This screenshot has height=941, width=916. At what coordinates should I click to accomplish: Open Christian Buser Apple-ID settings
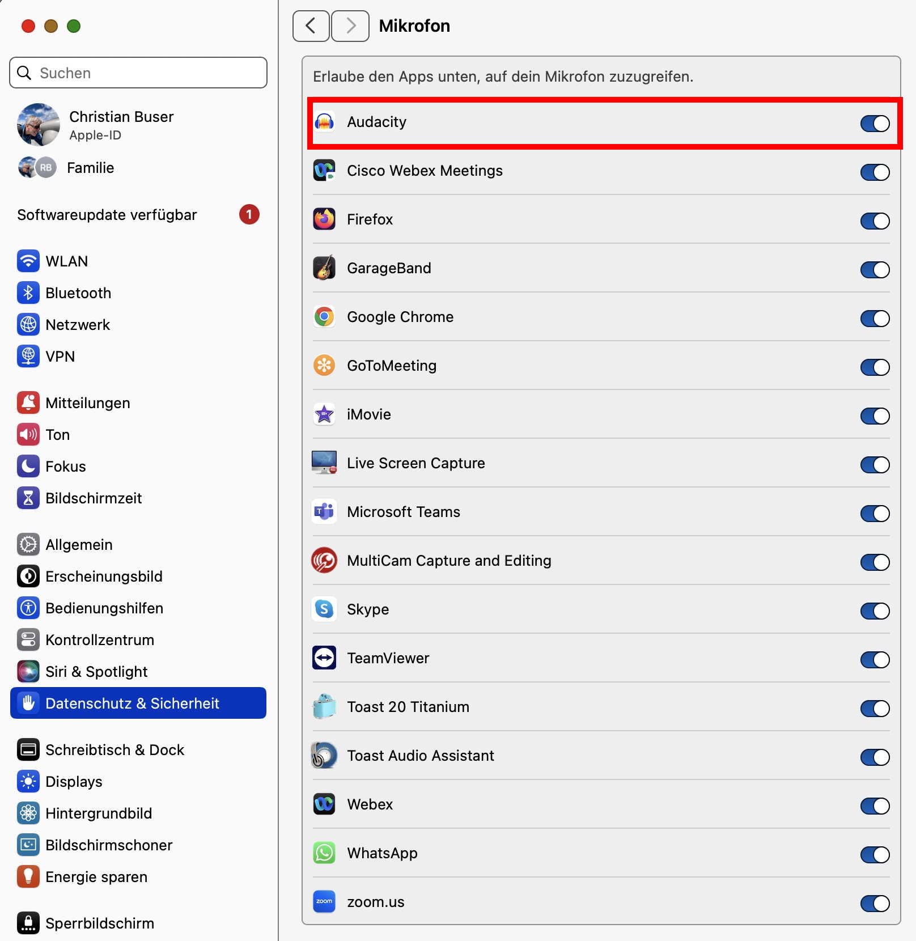click(138, 125)
